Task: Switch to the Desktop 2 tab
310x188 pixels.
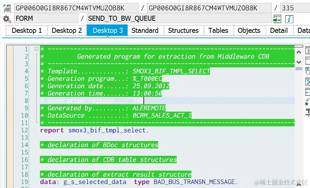Action: click(67, 30)
